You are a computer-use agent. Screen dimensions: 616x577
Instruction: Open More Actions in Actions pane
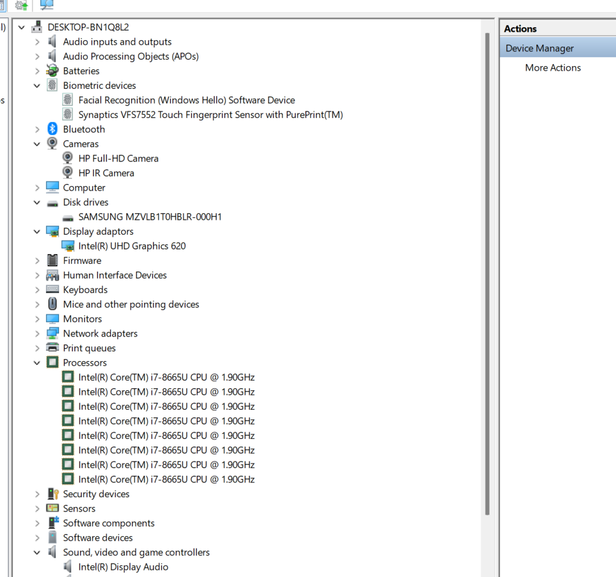point(552,67)
